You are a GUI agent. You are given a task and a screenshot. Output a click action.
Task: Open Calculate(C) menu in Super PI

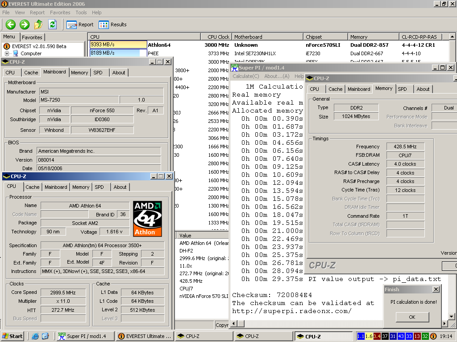tap(246, 76)
